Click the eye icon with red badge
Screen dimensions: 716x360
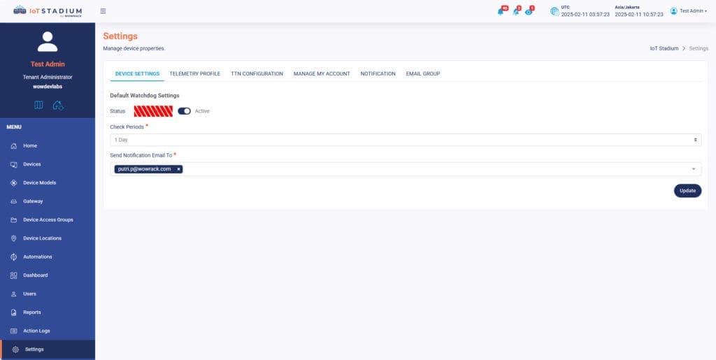pyautogui.click(x=529, y=11)
